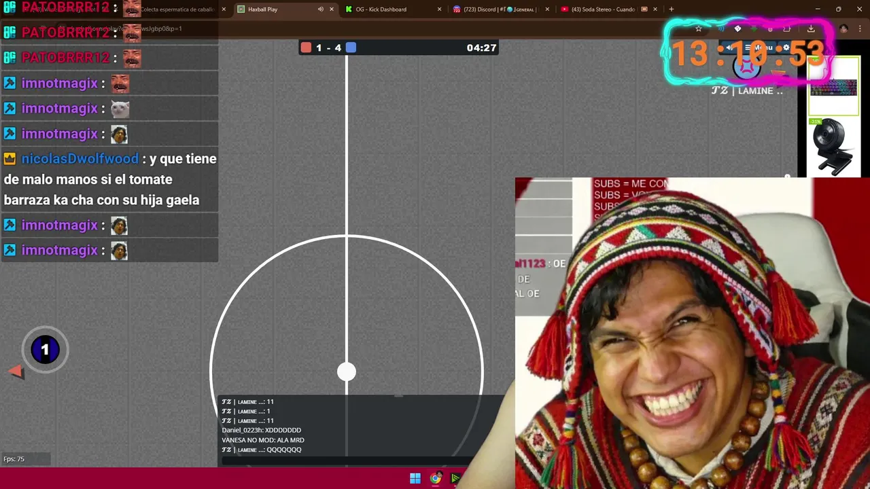Close the Discord tab
870x489 pixels.
(548, 10)
